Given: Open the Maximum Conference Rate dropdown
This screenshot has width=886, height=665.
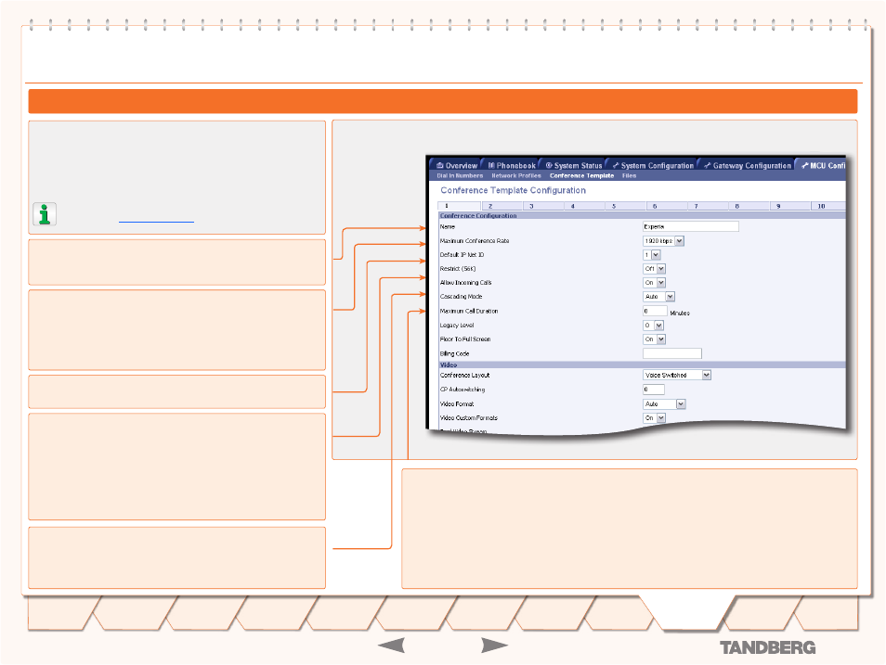Looking at the screenshot, I should pos(663,241).
